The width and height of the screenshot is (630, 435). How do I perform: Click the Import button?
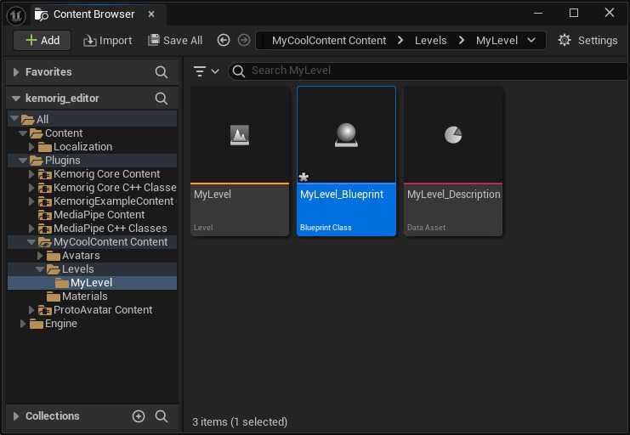[x=107, y=41]
